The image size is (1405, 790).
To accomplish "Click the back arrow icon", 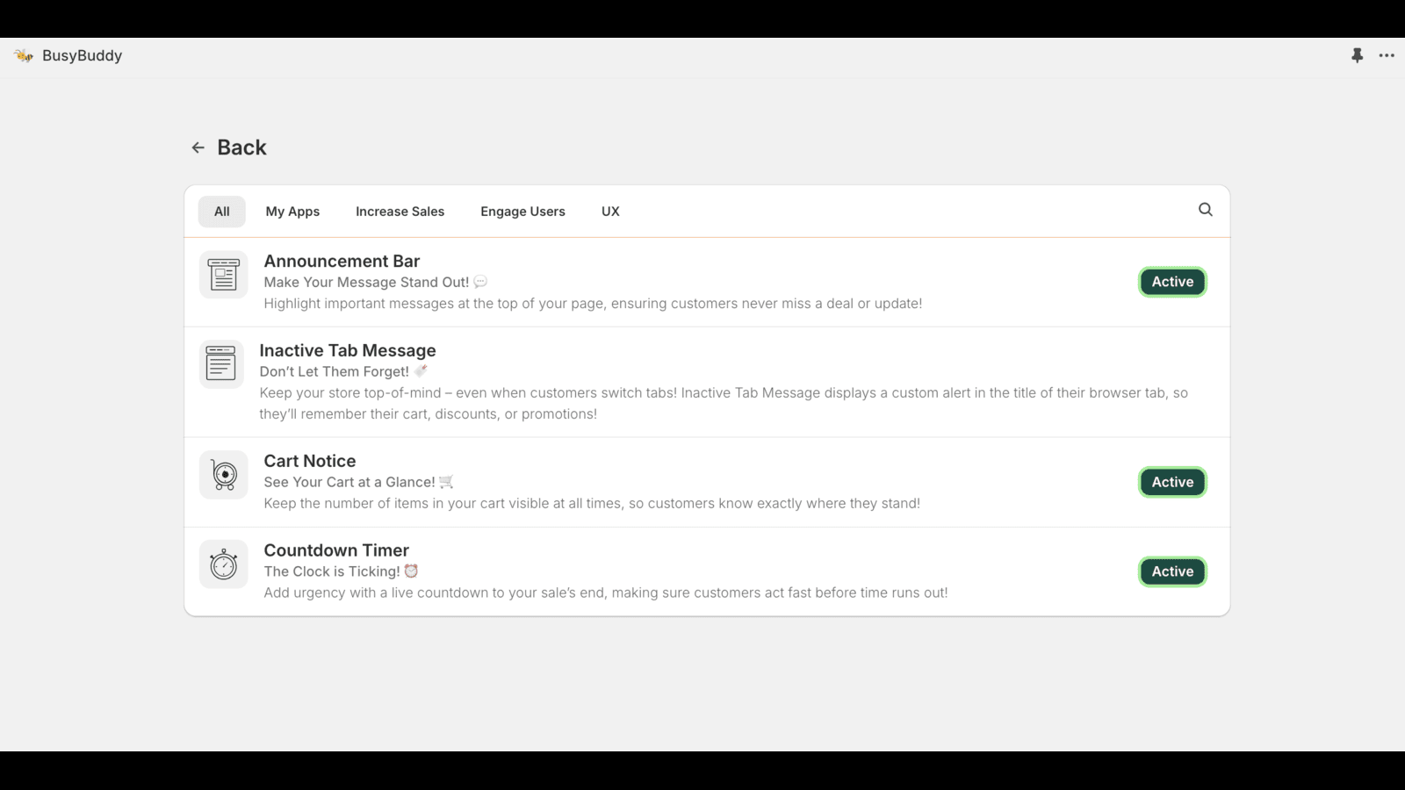I will (198, 147).
